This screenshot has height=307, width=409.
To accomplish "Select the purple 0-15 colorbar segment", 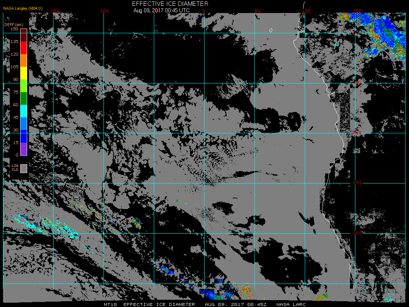I will (24, 149).
